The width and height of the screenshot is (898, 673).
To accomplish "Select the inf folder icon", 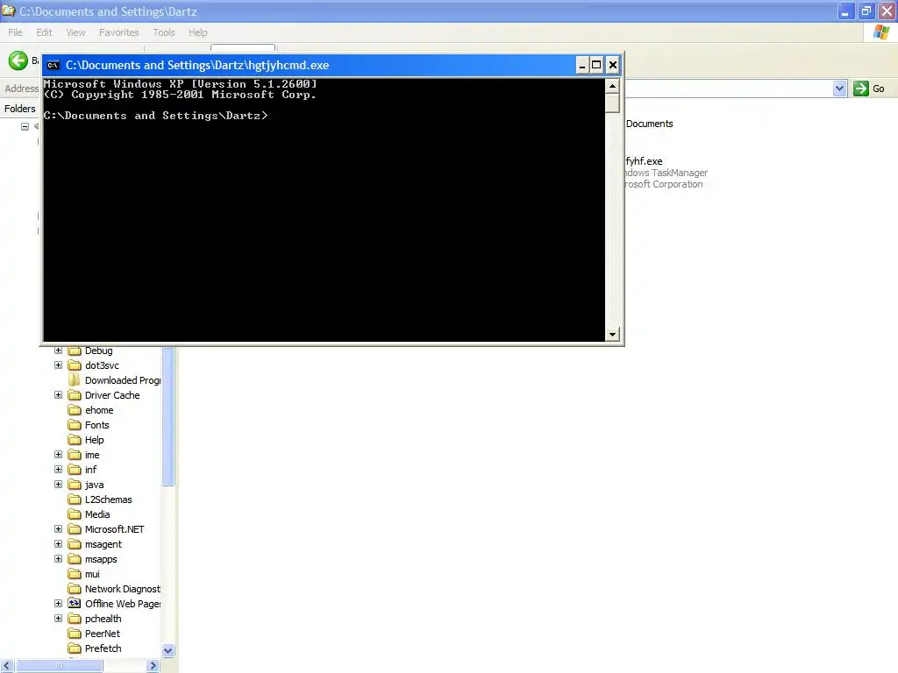I will 75,470.
